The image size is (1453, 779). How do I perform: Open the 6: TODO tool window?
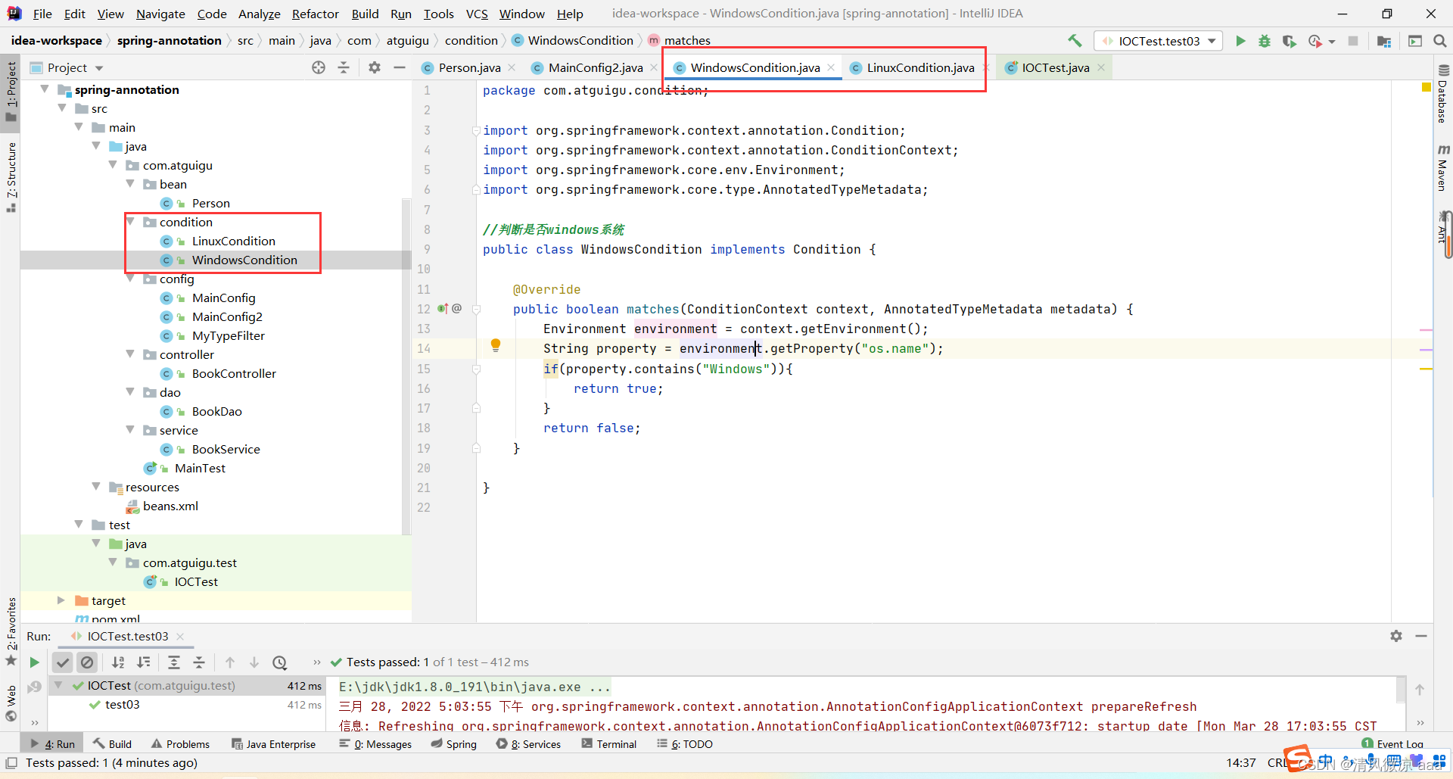(685, 744)
